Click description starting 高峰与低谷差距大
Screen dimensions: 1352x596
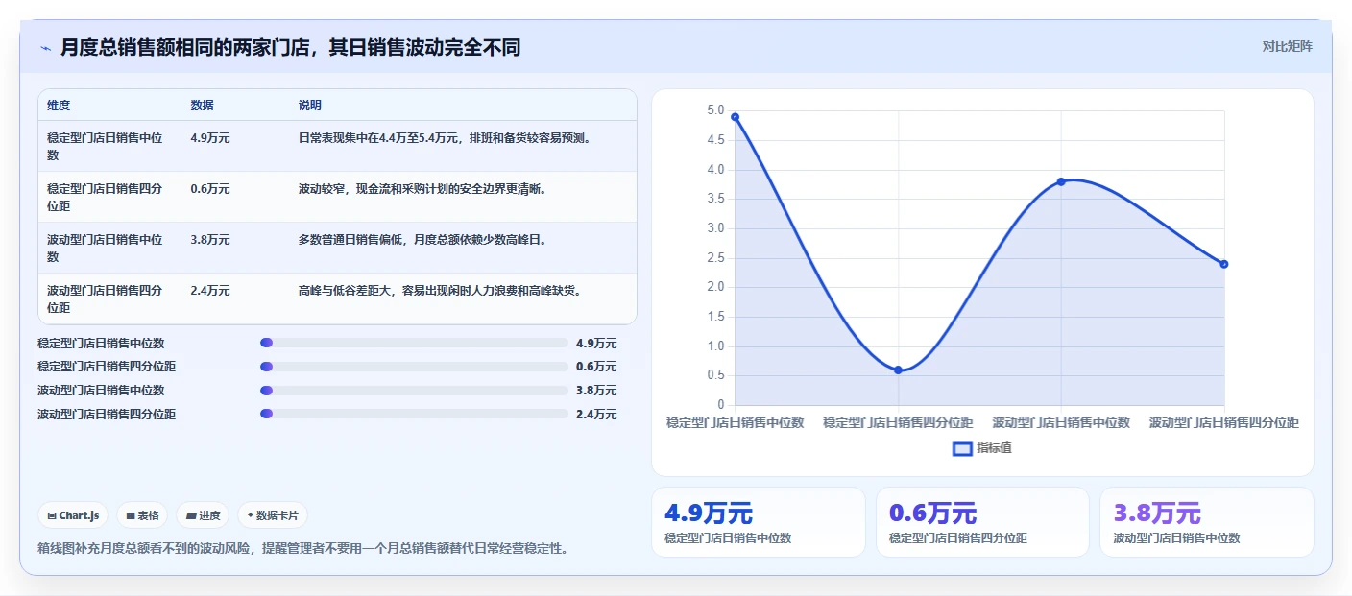[440, 291]
